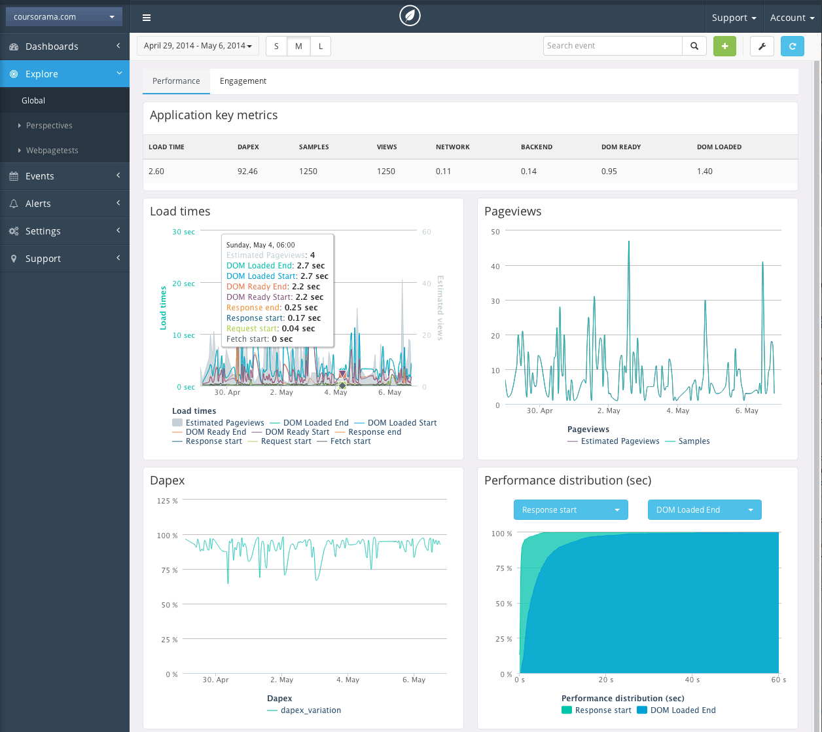Image resolution: width=822 pixels, height=732 pixels.
Task: Open Alerts via its bell icon
Action: click(14, 204)
